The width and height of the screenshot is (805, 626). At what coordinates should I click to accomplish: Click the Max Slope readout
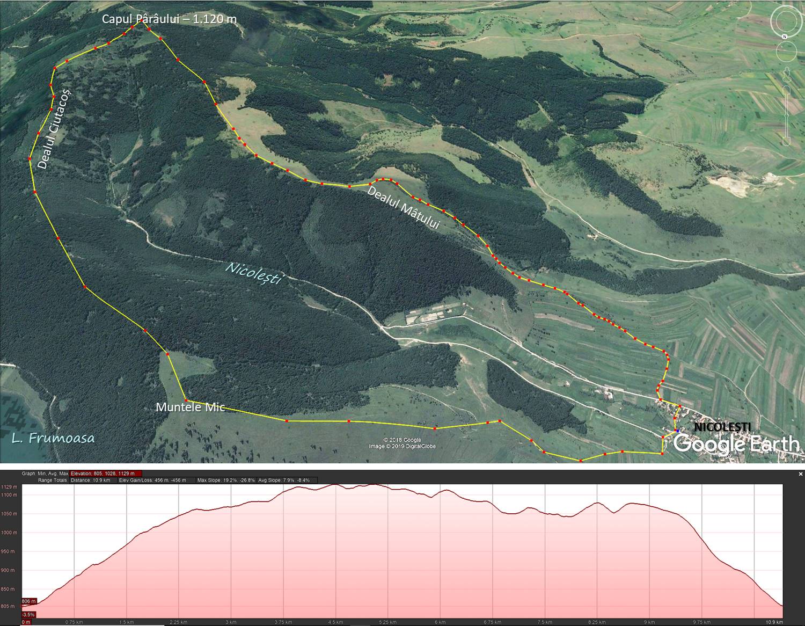(226, 480)
